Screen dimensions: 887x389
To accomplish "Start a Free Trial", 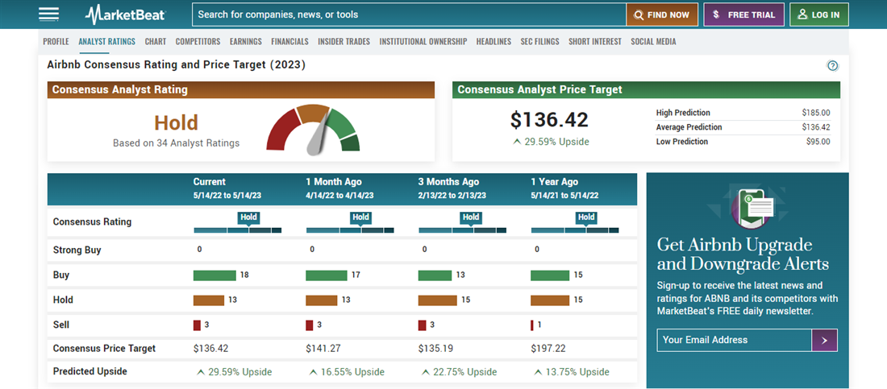I will click(x=743, y=14).
